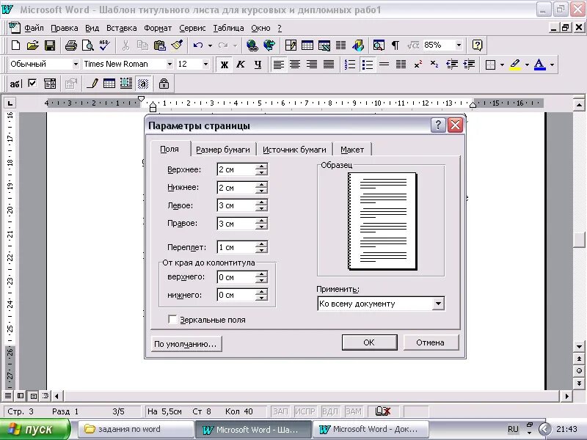Click the Paste clipboard icon
The image size is (587, 440).
(x=160, y=45)
